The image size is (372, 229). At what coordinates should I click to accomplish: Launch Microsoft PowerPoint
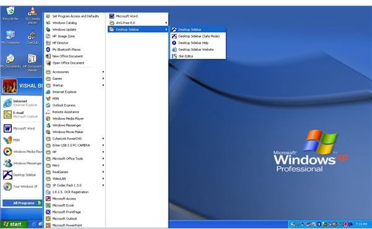75,225
